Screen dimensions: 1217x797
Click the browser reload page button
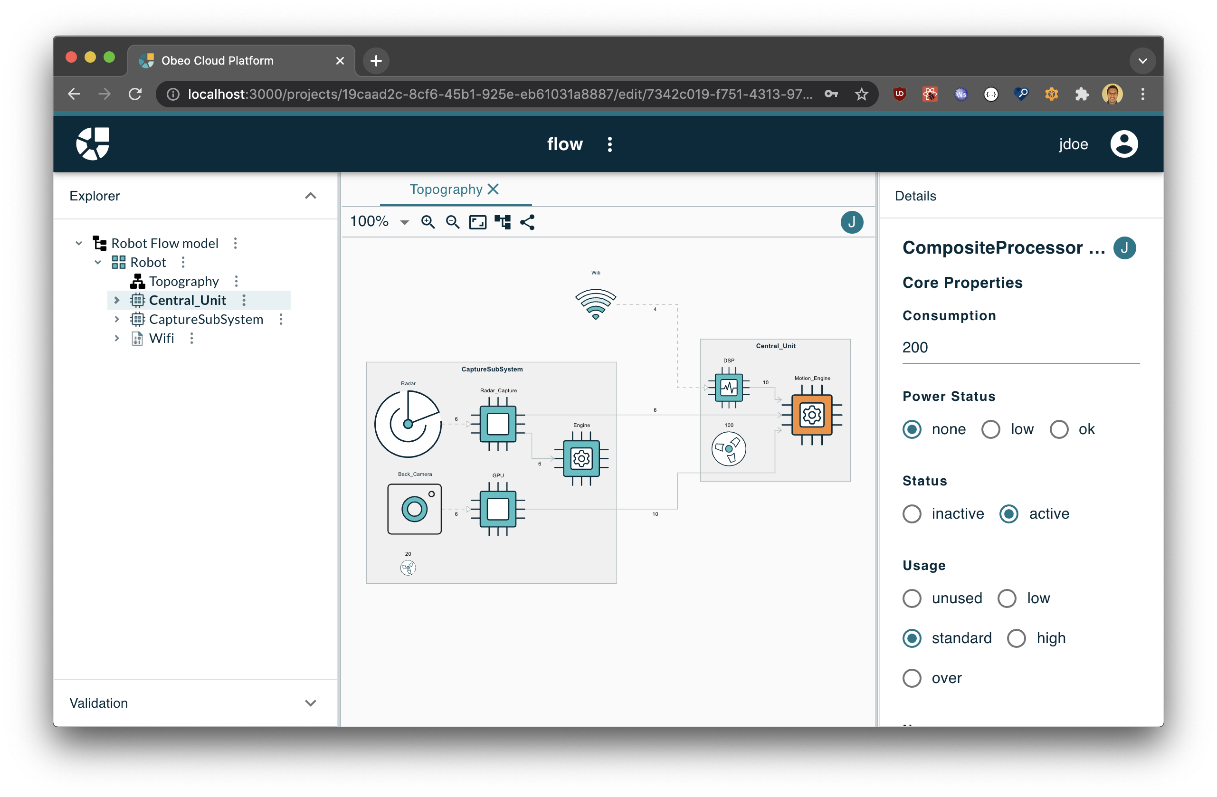pyautogui.click(x=135, y=94)
